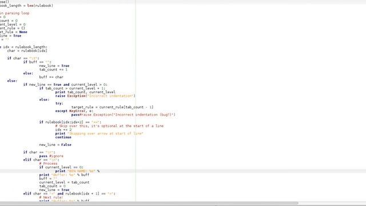This screenshot has width=366, height=206.
Task: Click the horizontal scrollbar at the bottom
Action: point(149,203)
